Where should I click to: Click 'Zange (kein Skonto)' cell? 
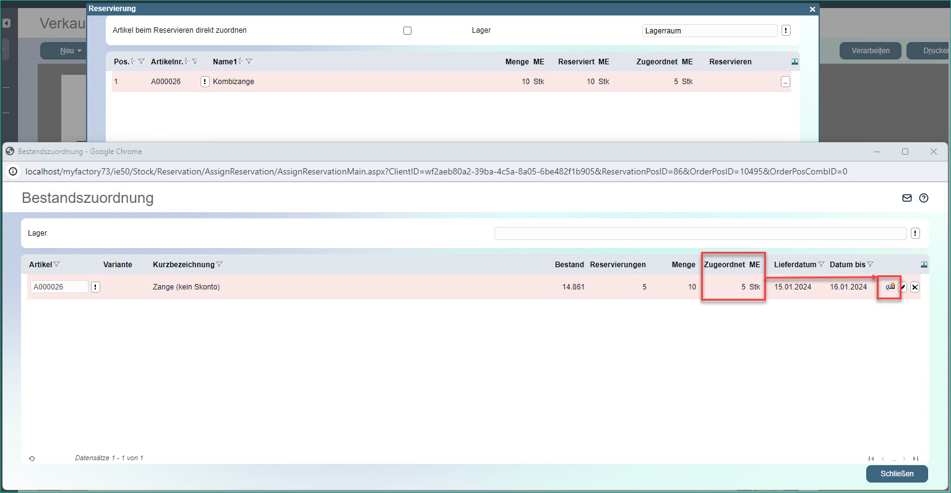pyautogui.click(x=186, y=287)
